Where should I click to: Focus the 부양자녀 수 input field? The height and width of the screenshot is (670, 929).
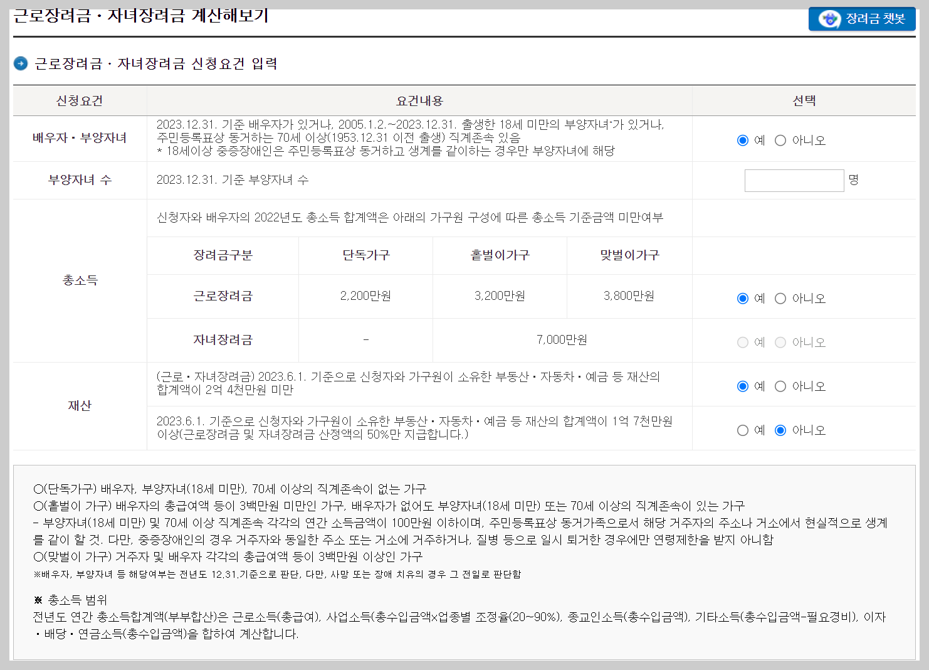point(794,181)
